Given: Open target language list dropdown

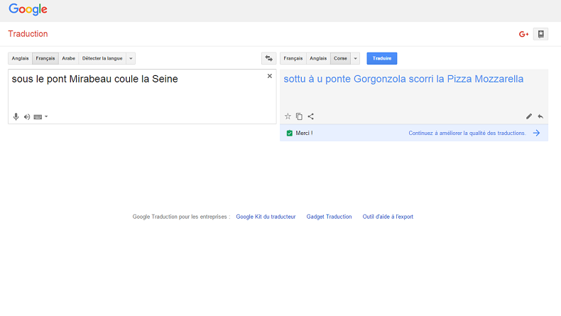Looking at the screenshot, I should click(x=355, y=58).
